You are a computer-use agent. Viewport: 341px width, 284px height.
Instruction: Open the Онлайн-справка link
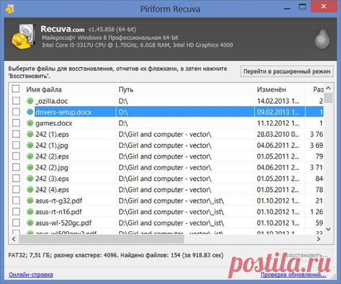point(30,274)
